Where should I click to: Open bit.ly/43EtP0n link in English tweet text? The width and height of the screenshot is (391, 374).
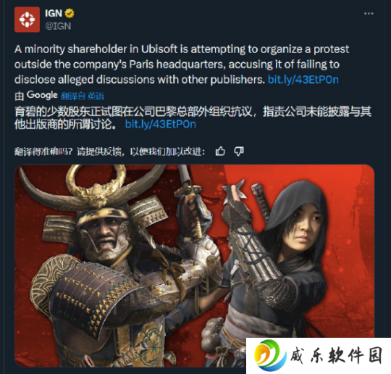pyautogui.click(x=303, y=80)
